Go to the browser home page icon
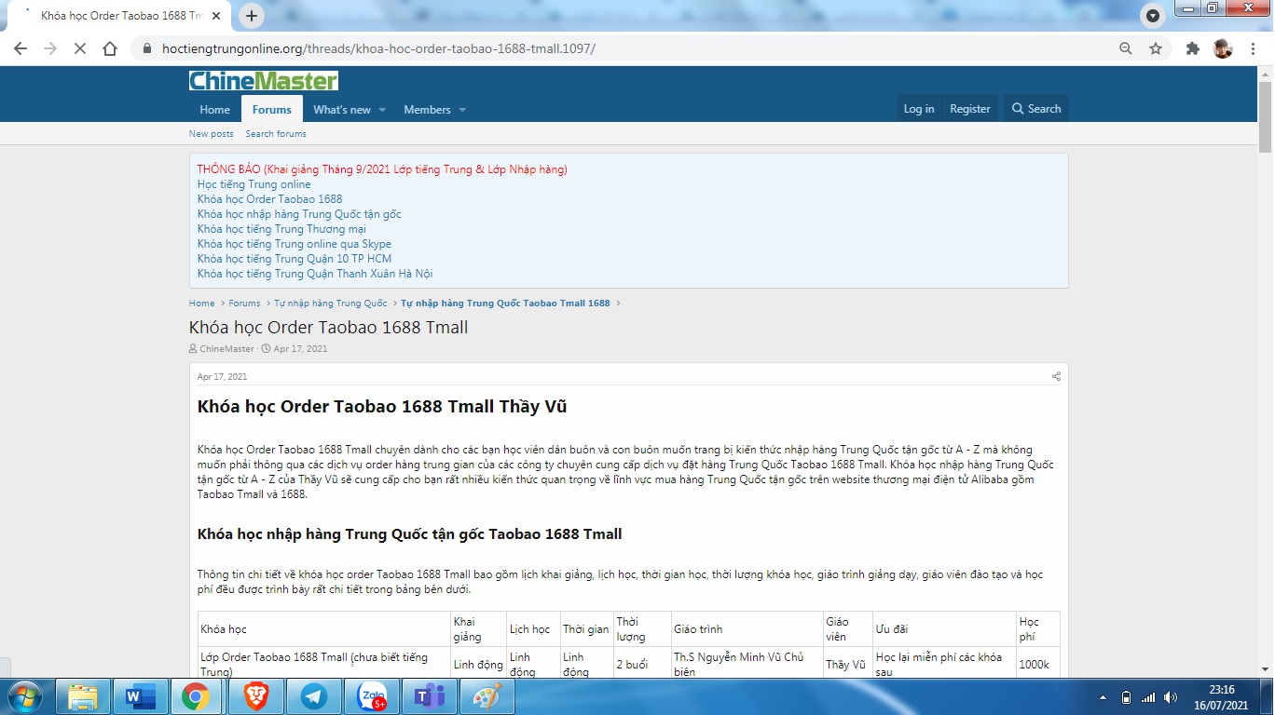This screenshot has width=1275, height=715. click(x=110, y=48)
